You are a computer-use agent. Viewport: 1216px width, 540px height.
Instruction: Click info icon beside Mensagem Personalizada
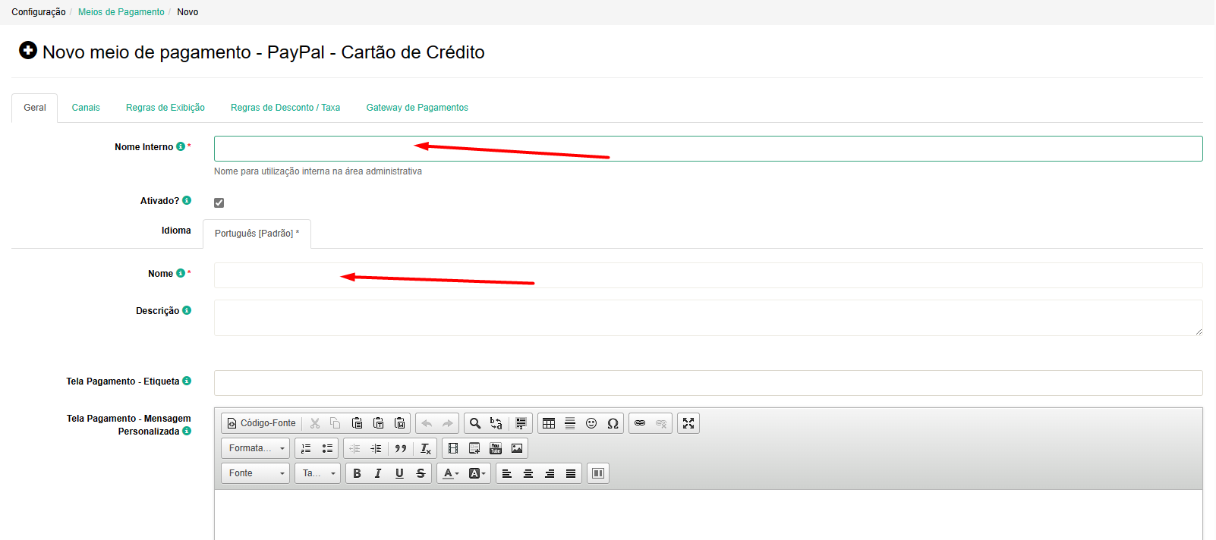(187, 431)
